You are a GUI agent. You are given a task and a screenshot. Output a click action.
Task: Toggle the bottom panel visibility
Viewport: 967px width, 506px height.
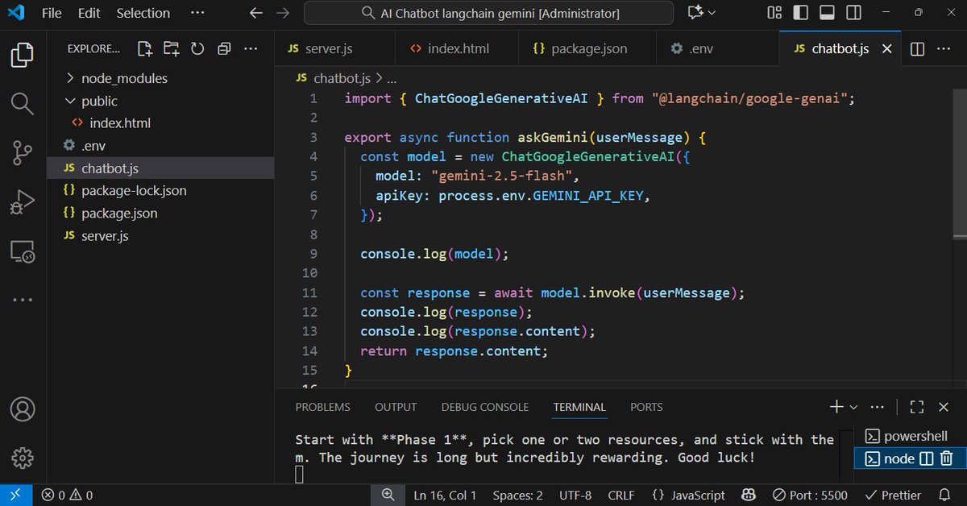(x=825, y=13)
